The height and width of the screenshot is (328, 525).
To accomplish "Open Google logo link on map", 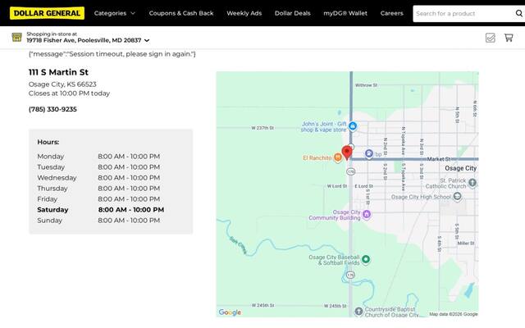I will click(x=230, y=312).
